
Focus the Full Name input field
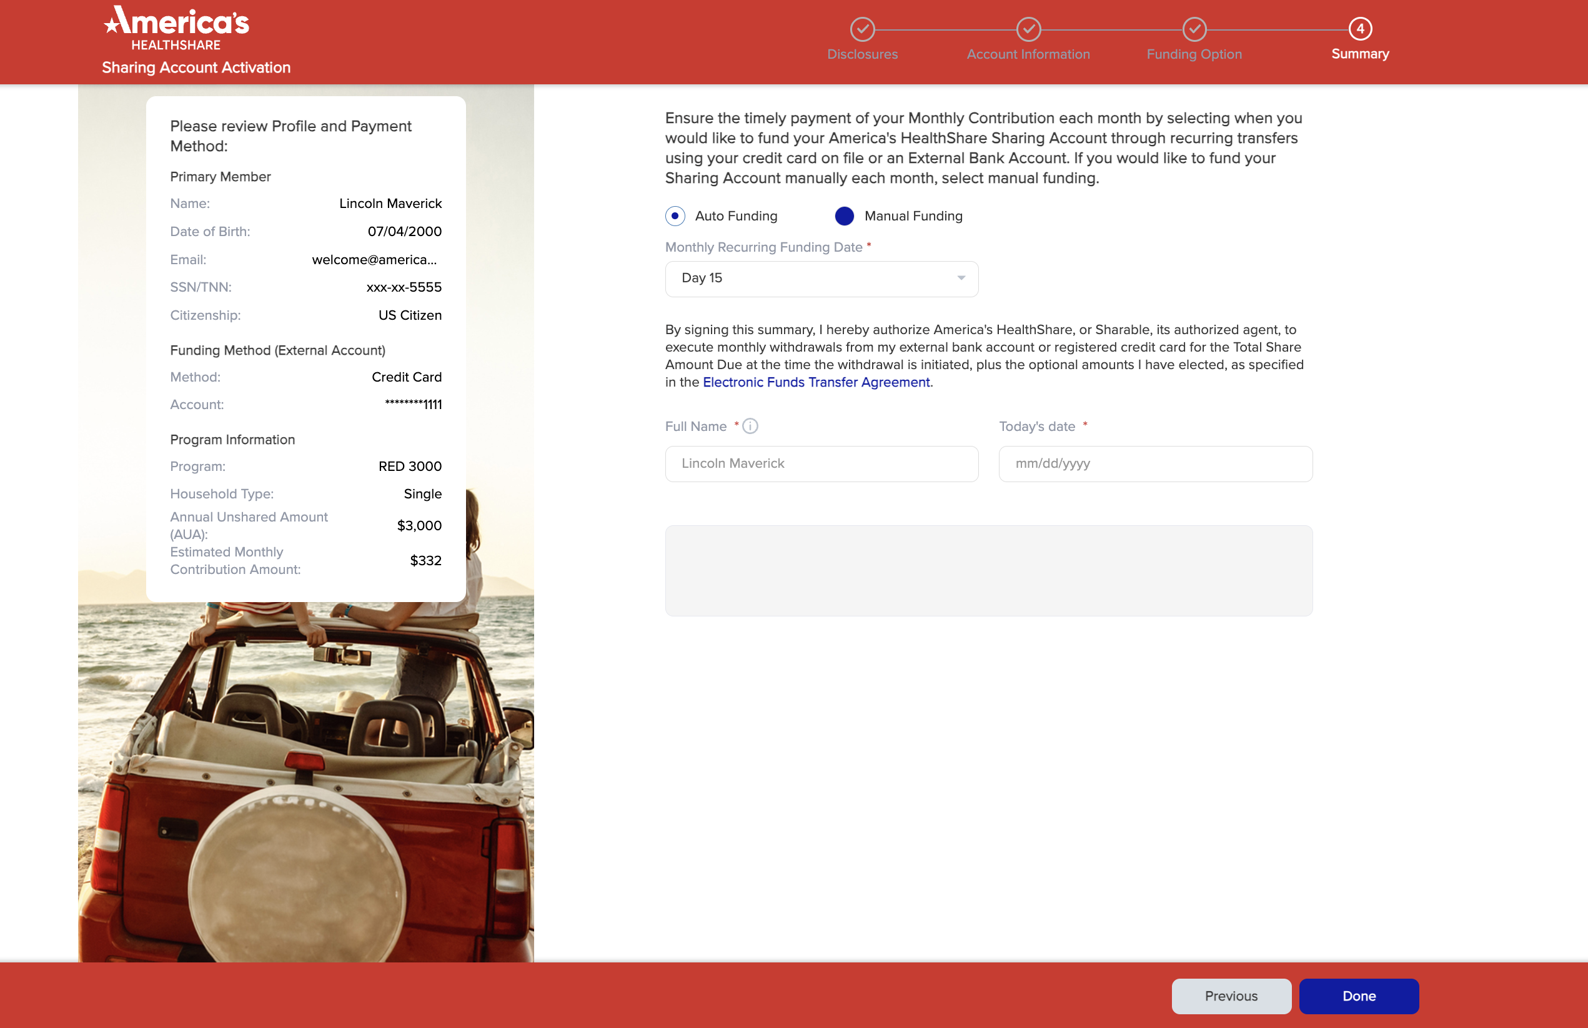pyautogui.click(x=821, y=464)
